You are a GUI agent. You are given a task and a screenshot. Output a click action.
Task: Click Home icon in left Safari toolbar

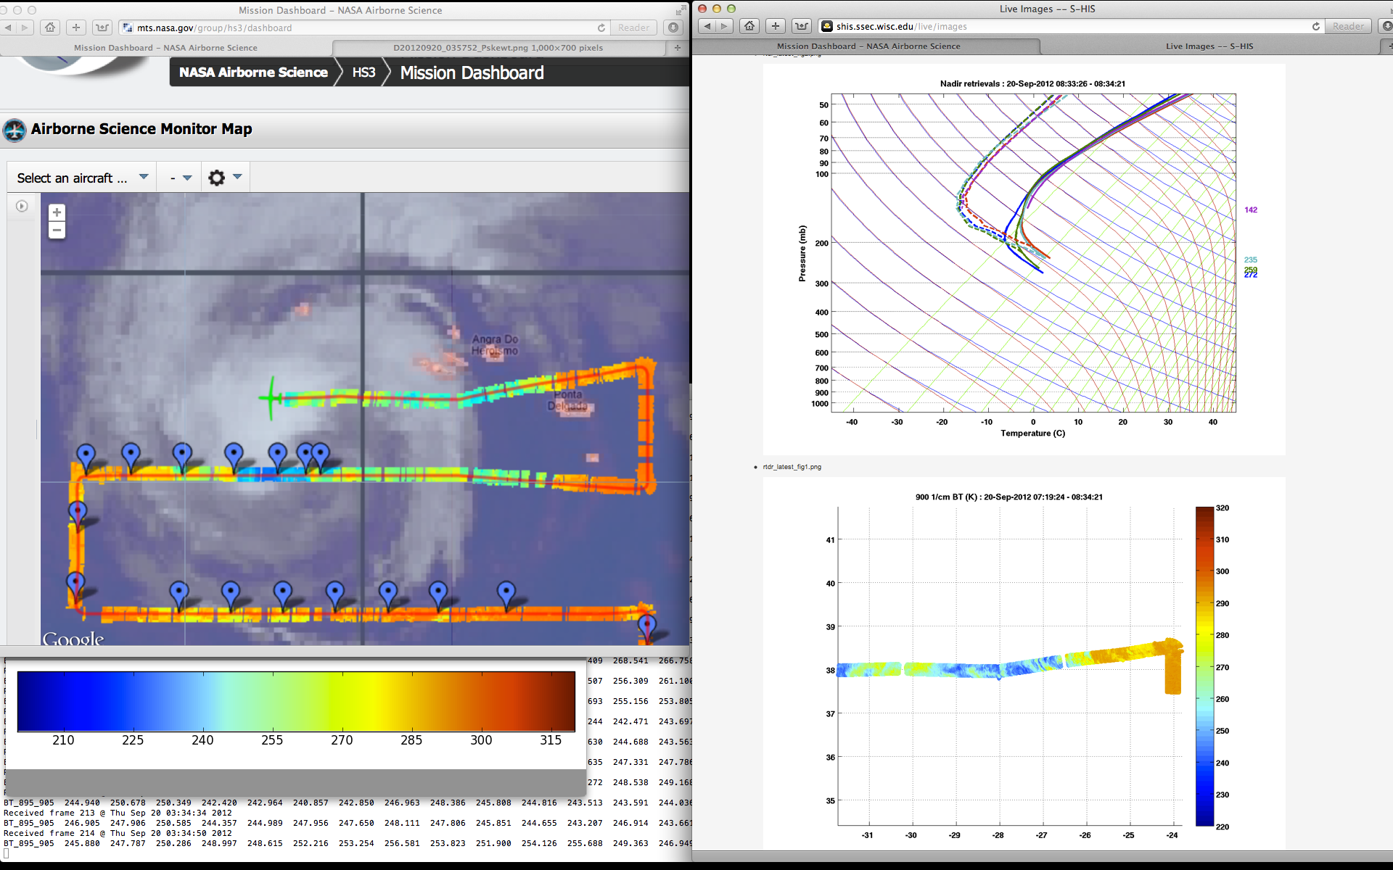(x=50, y=28)
